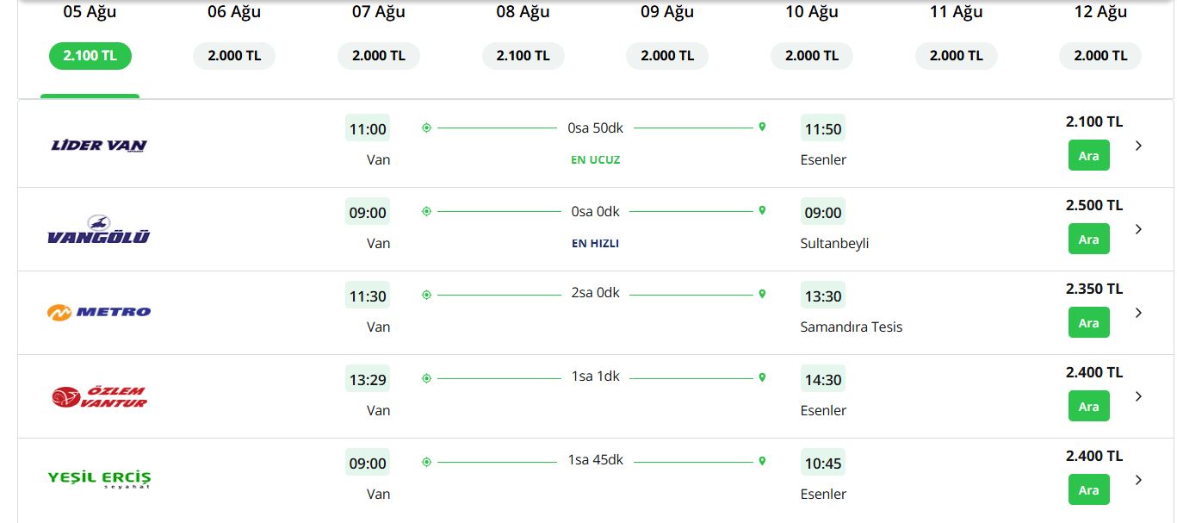Click the 10 Ağu 2.000 TL price pill
This screenshot has height=523, width=1177.
tap(812, 56)
